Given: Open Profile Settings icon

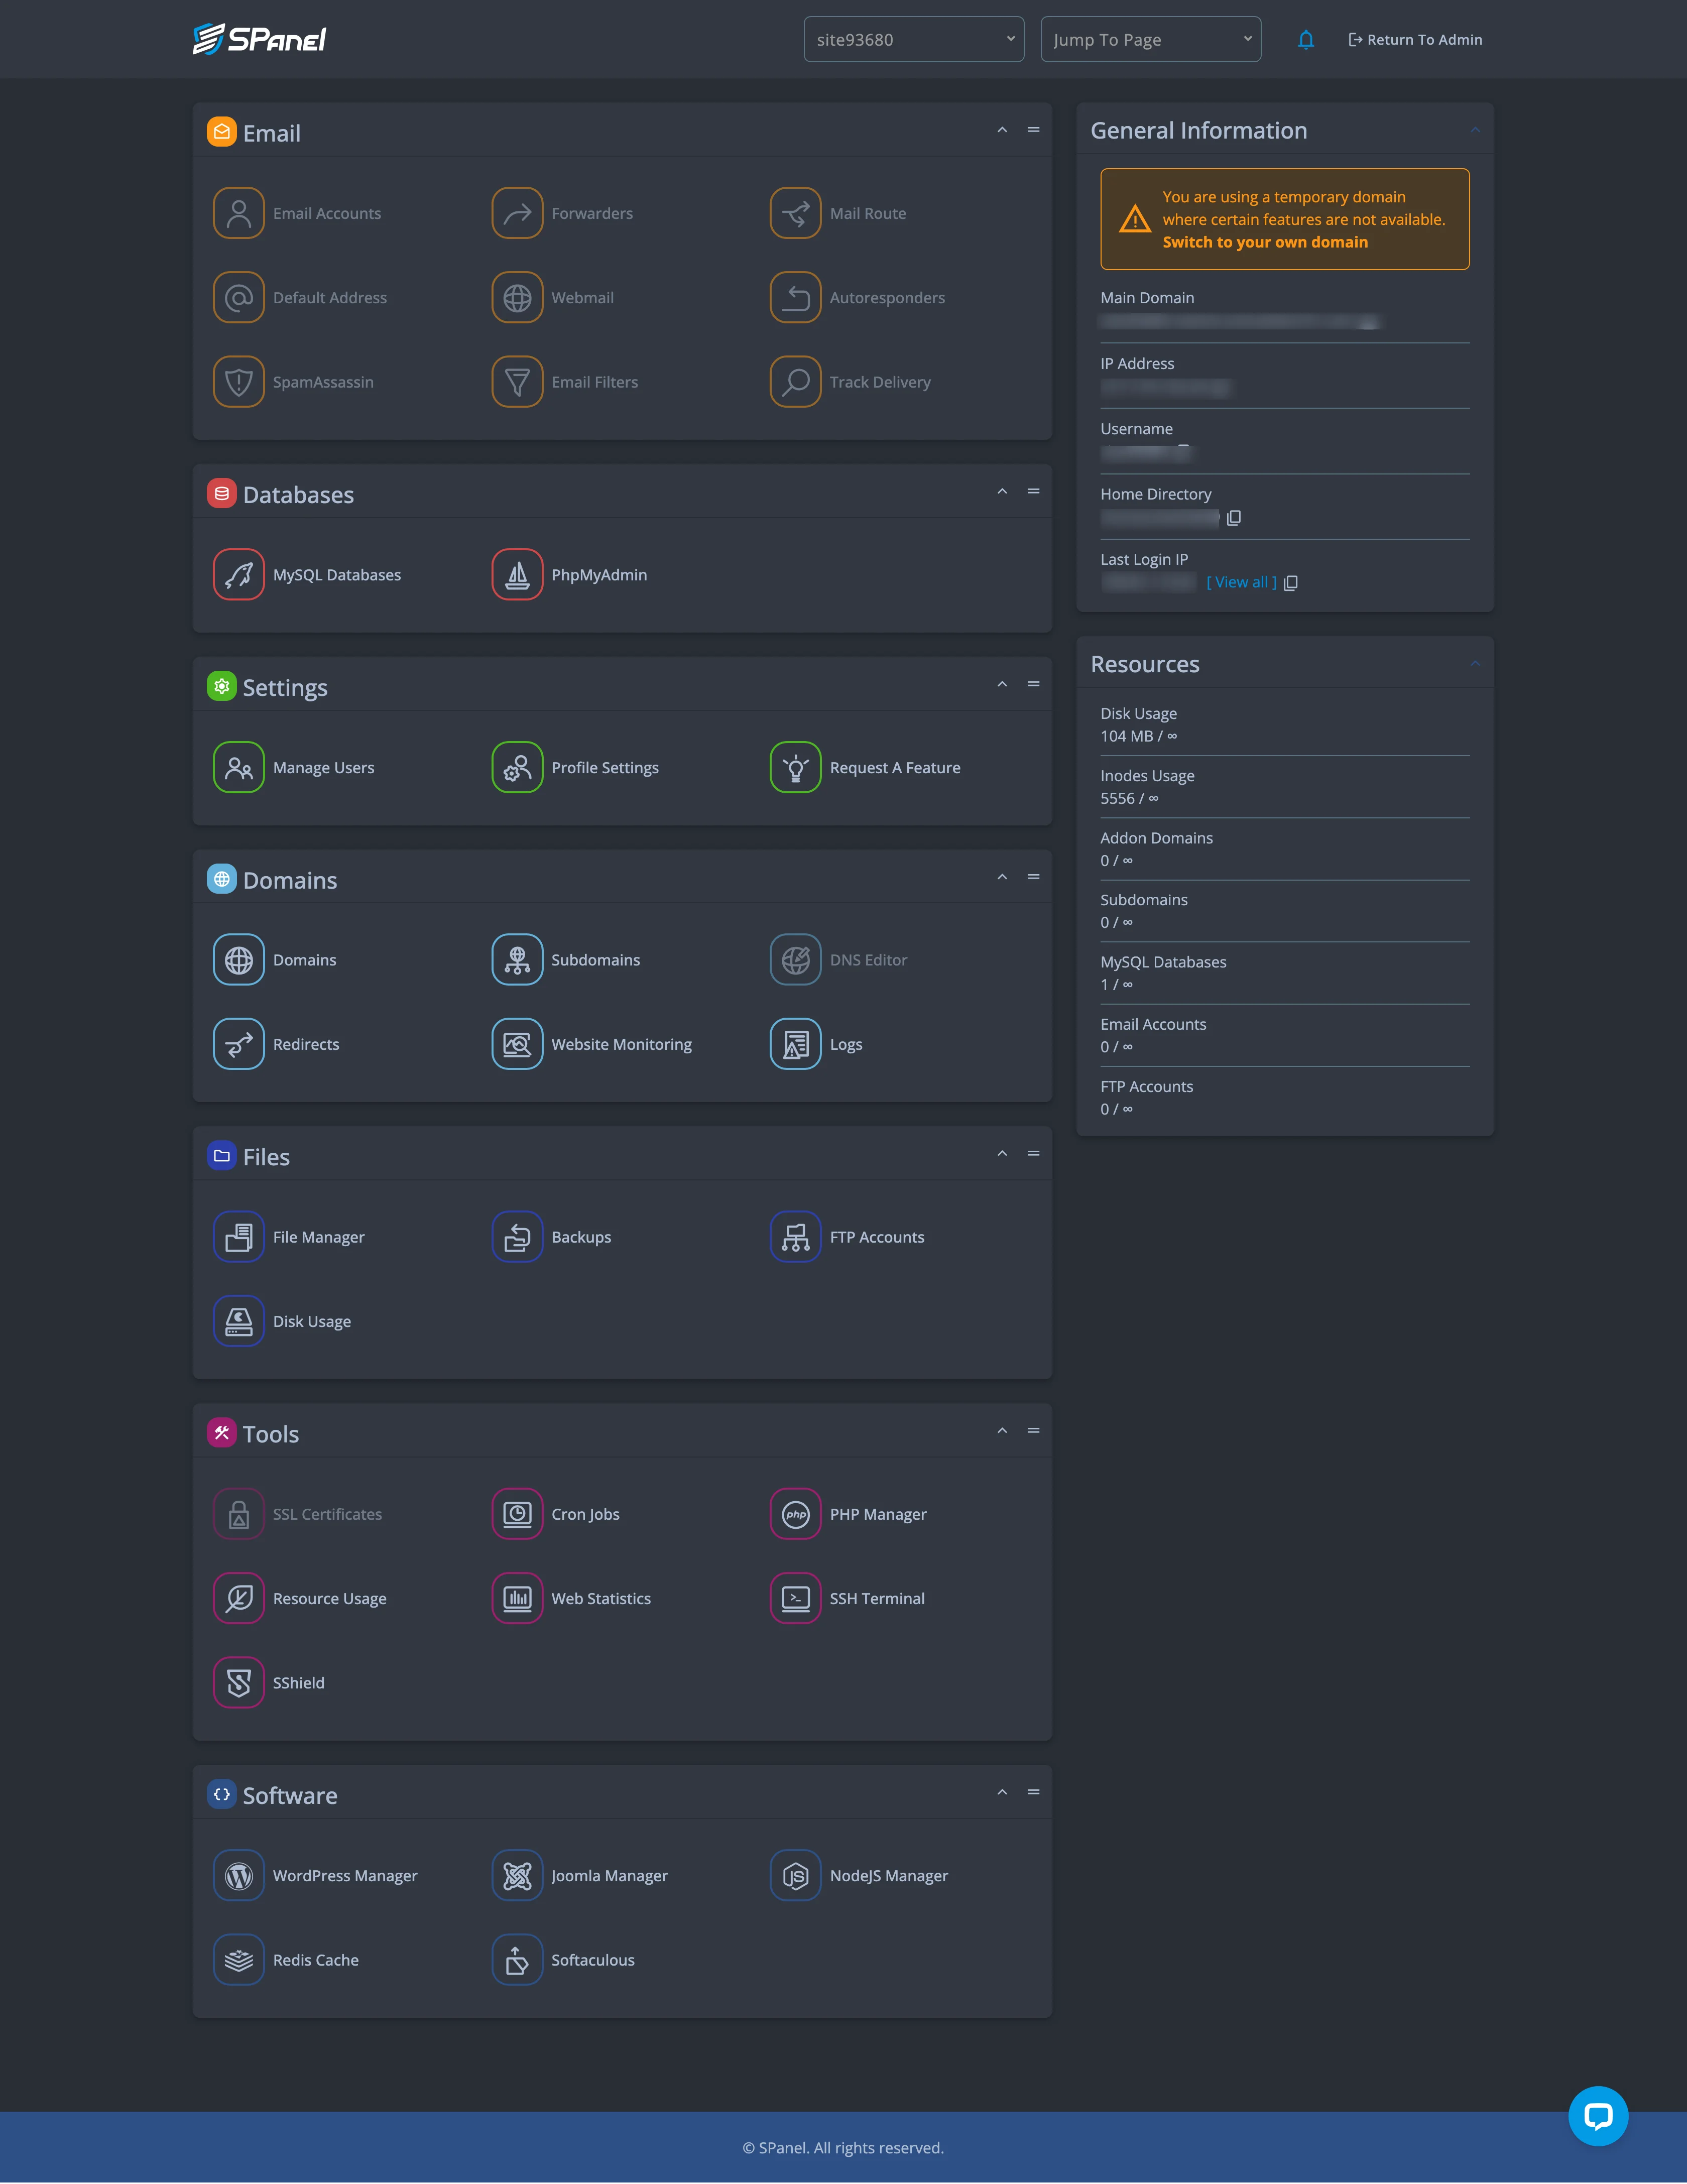Looking at the screenshot, I should tap(517, 768).
